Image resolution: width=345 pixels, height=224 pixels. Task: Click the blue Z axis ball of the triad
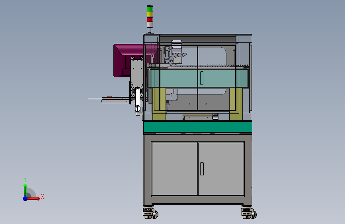(25, 198)
